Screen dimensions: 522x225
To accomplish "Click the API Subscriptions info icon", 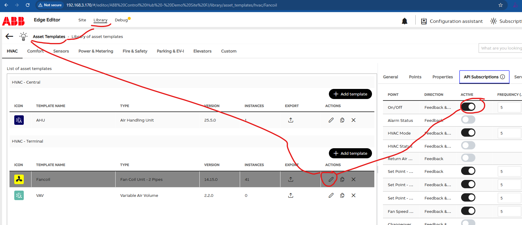I will click(x=502, y=77).
